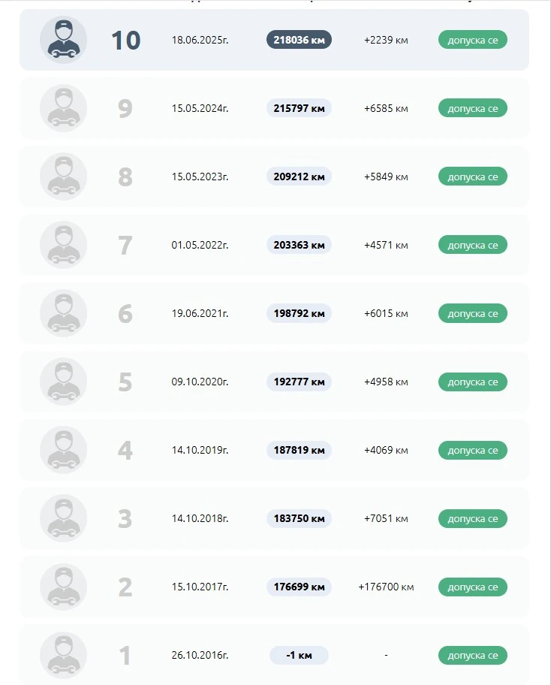Click the mechanic icon for inspection 8
551x685 pixels.
click(63, 177)
